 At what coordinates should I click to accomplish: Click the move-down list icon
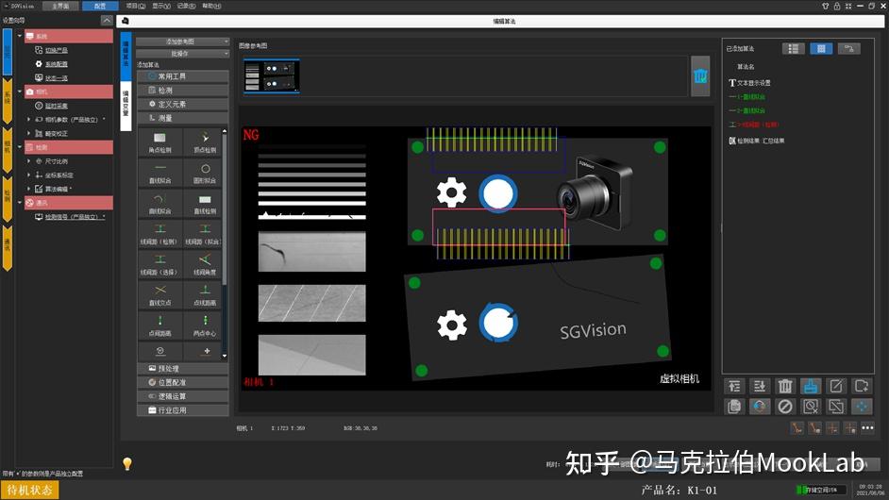point(760,387)
